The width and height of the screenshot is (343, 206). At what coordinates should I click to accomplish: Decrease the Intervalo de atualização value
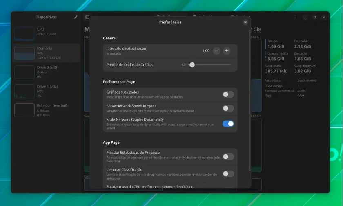point(216,51)
